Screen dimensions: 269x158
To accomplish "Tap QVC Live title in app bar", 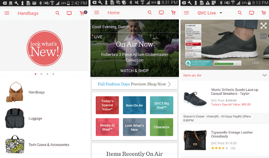I will [207, 13].
